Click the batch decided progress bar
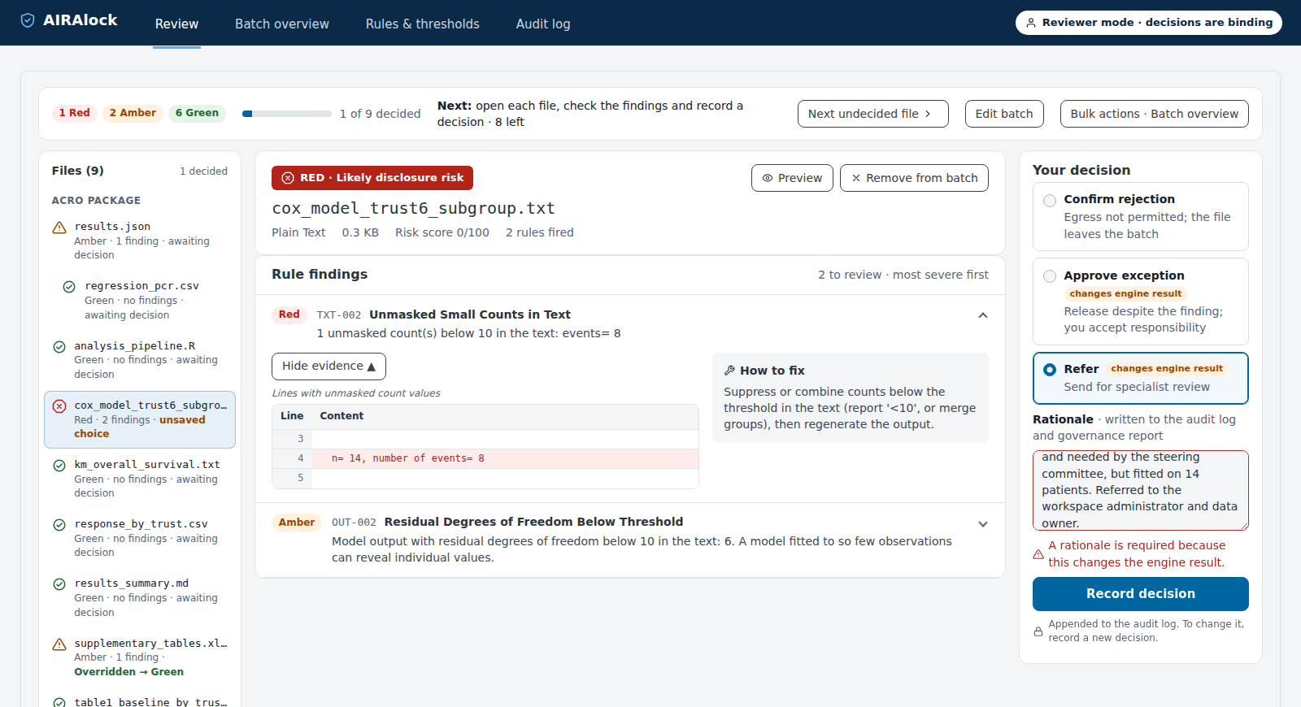This screenshot has width=1301, height=707. click(287, 114)
